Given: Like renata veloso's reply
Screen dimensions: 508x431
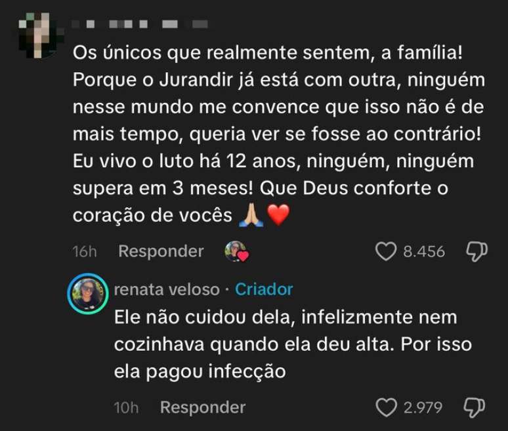Looking at the screenshot, I should 386,407.
